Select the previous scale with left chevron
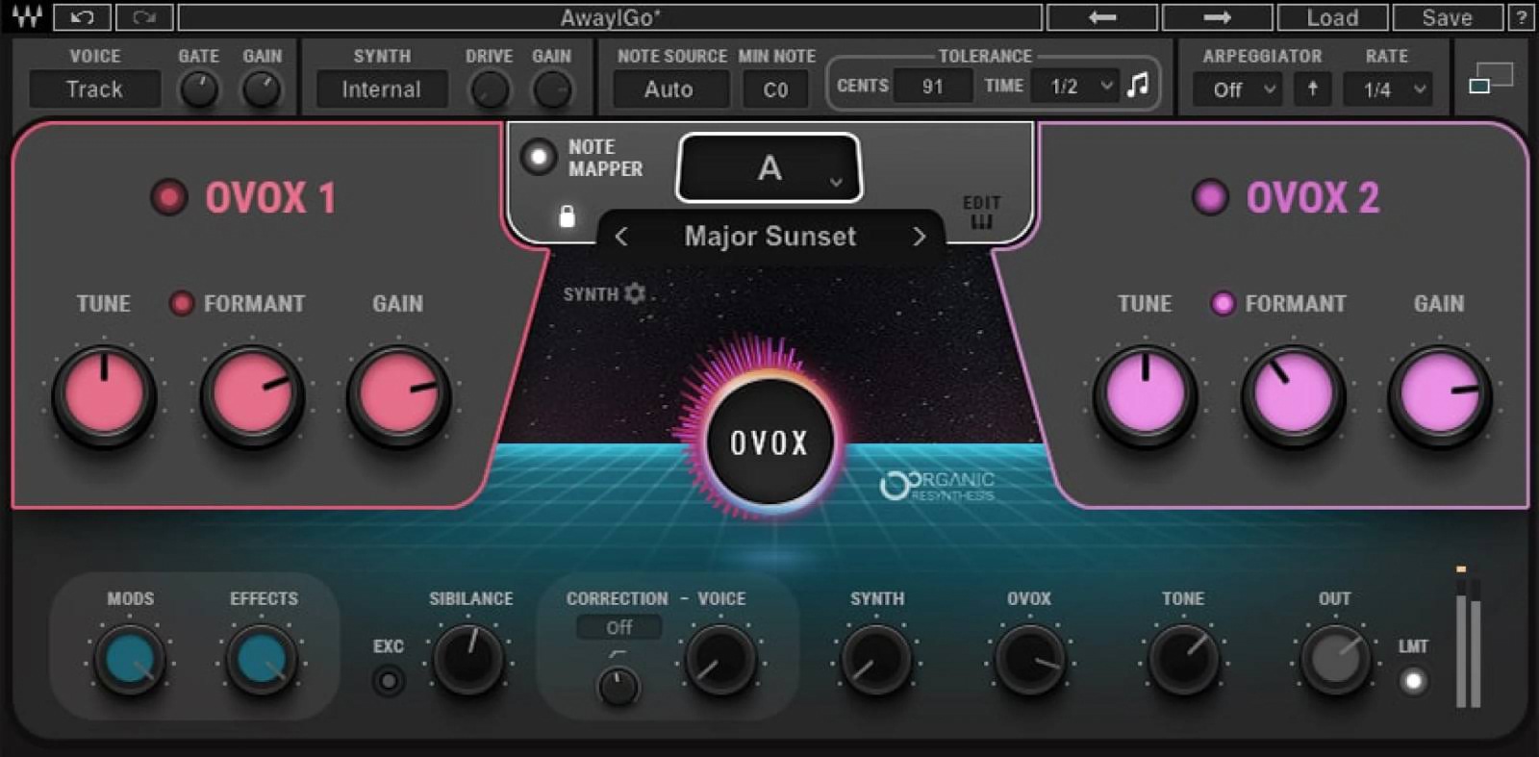Image resolution: width=1539 pixels, height=757 pixels. pyautogui.click(x=621, y=237)
